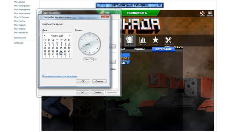Click the blue premium item card
Image resolution: width=235 pixels, height=132 pixels.
126,59
